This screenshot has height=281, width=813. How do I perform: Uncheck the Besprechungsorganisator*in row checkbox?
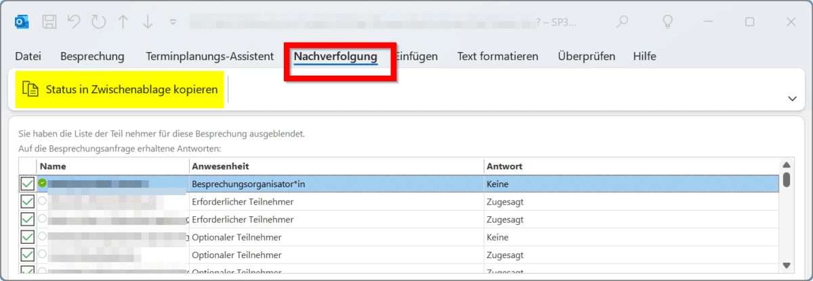tap(27, 184)
